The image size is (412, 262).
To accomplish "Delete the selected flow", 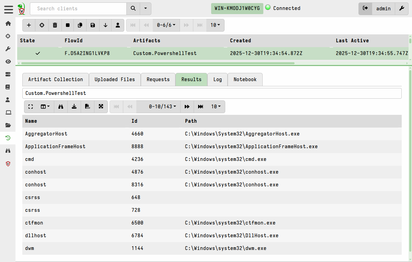I will 55,25.
